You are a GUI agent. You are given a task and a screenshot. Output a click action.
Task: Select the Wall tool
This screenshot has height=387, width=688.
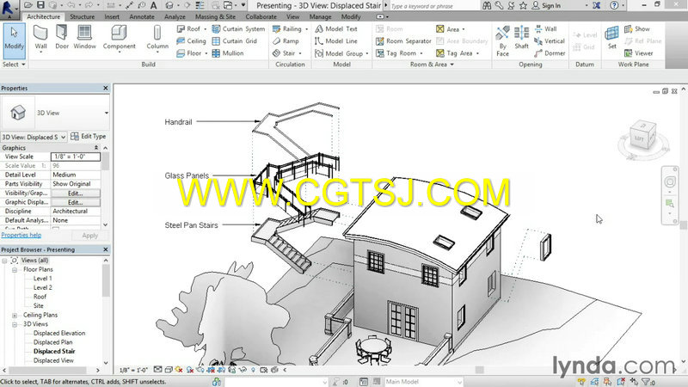(x=40, y=40)
